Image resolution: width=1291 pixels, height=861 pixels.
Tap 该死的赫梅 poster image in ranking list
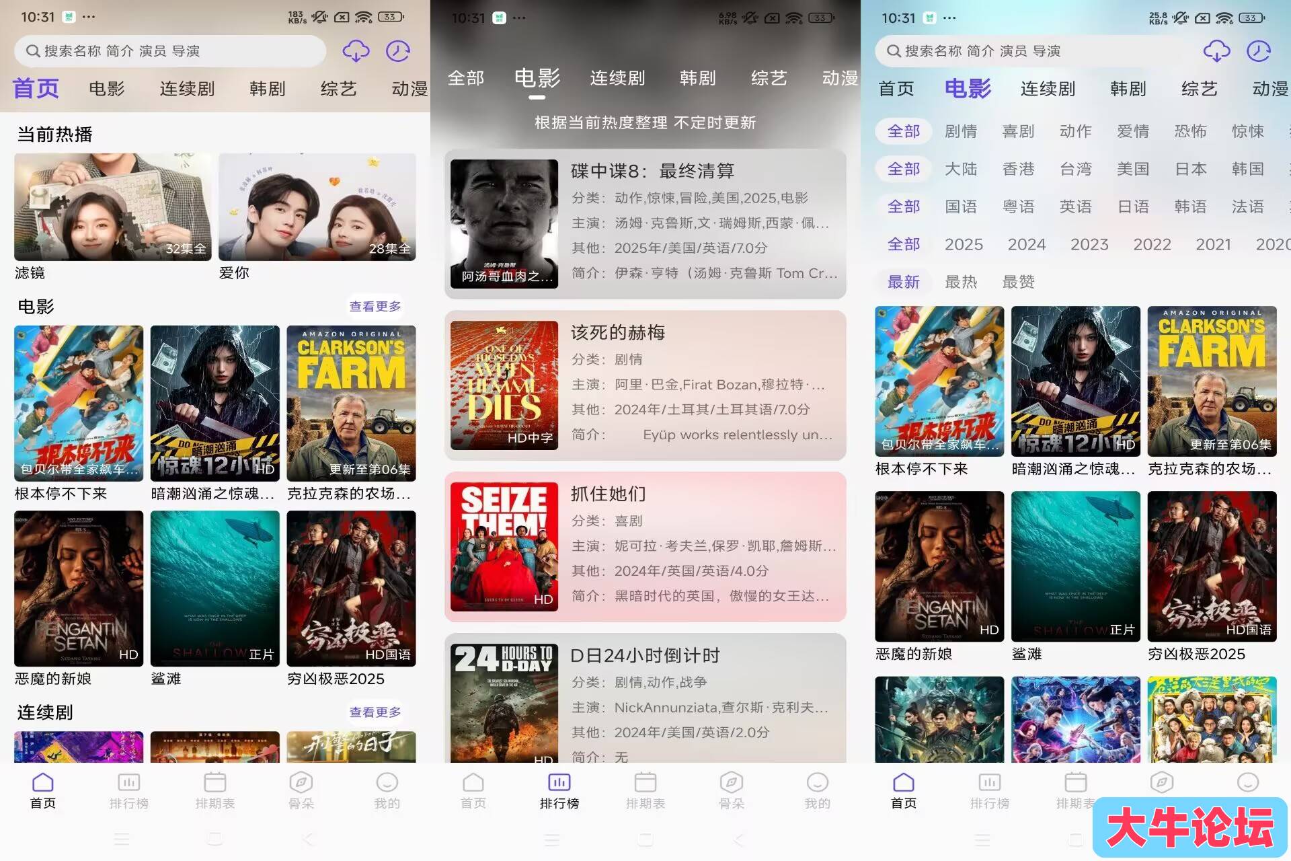504,385
